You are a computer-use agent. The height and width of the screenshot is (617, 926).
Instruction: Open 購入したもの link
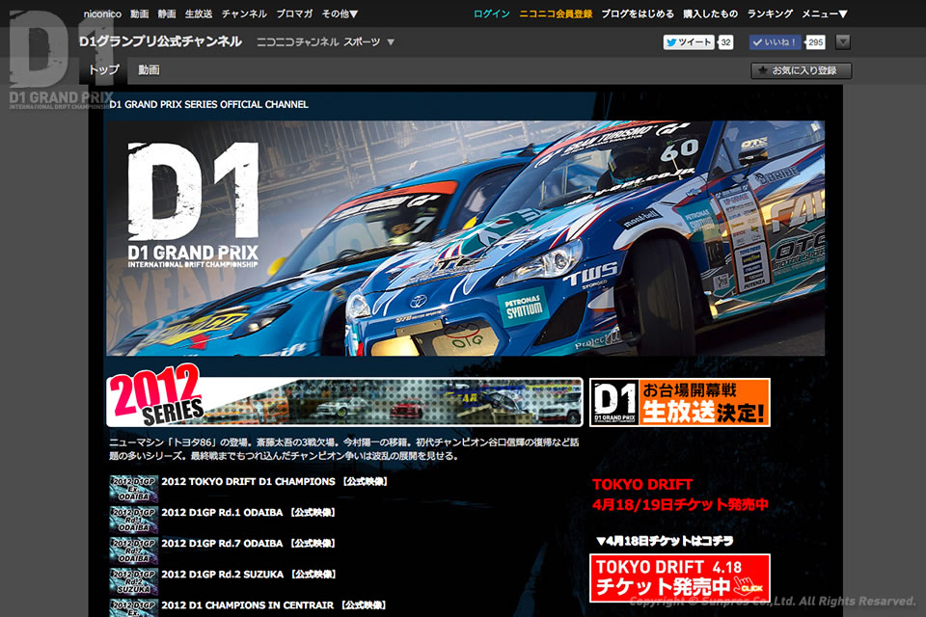click(x=711, y=13)
